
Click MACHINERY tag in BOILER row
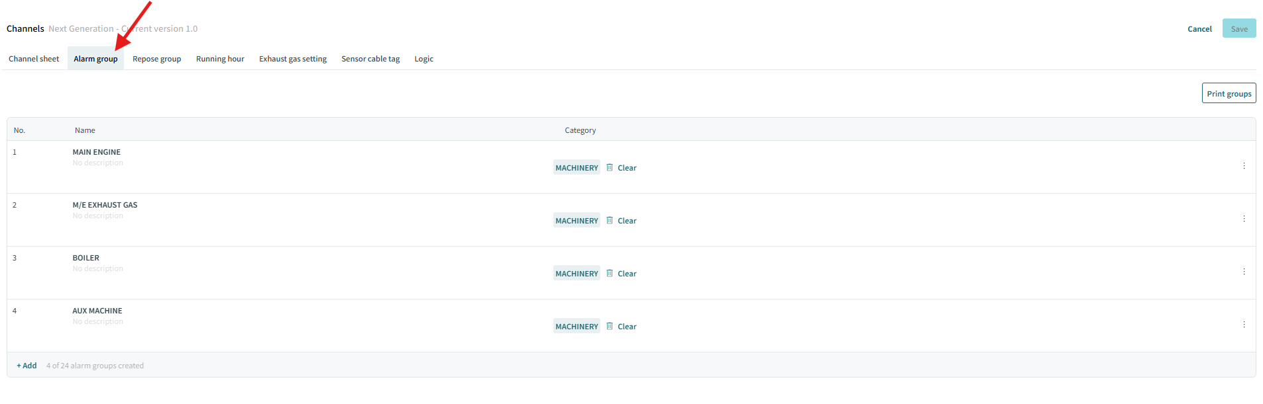tap(577, 273)
